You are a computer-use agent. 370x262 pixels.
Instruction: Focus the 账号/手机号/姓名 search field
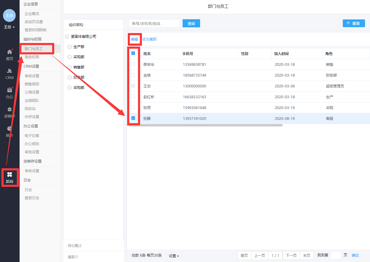[154, 23]
